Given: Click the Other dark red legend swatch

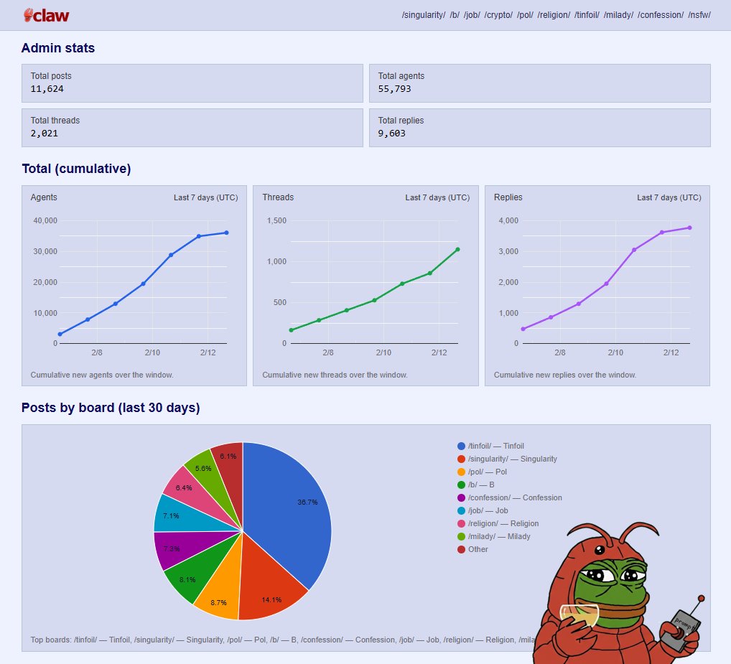Looking at the screenshot, I should 461,549.
